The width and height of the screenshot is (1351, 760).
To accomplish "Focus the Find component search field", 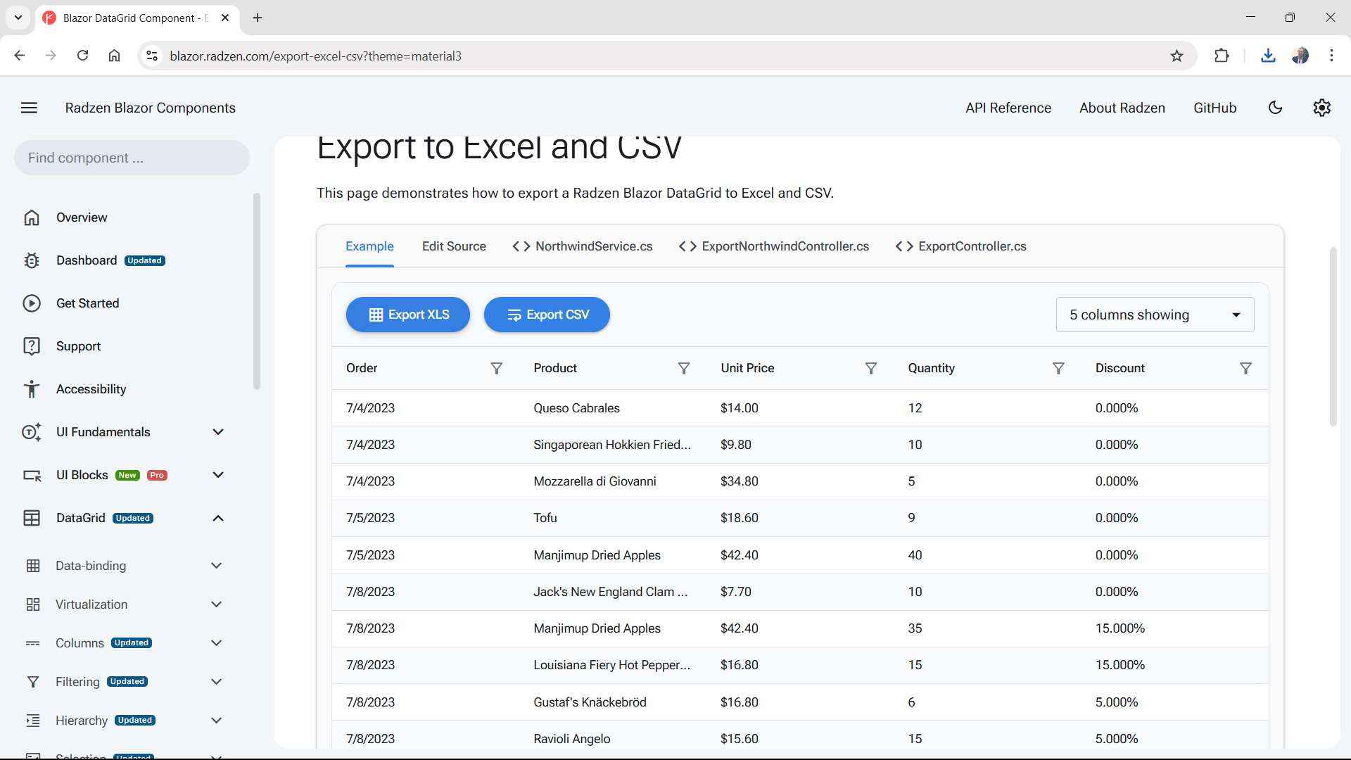I will click(x=132, y=158).
